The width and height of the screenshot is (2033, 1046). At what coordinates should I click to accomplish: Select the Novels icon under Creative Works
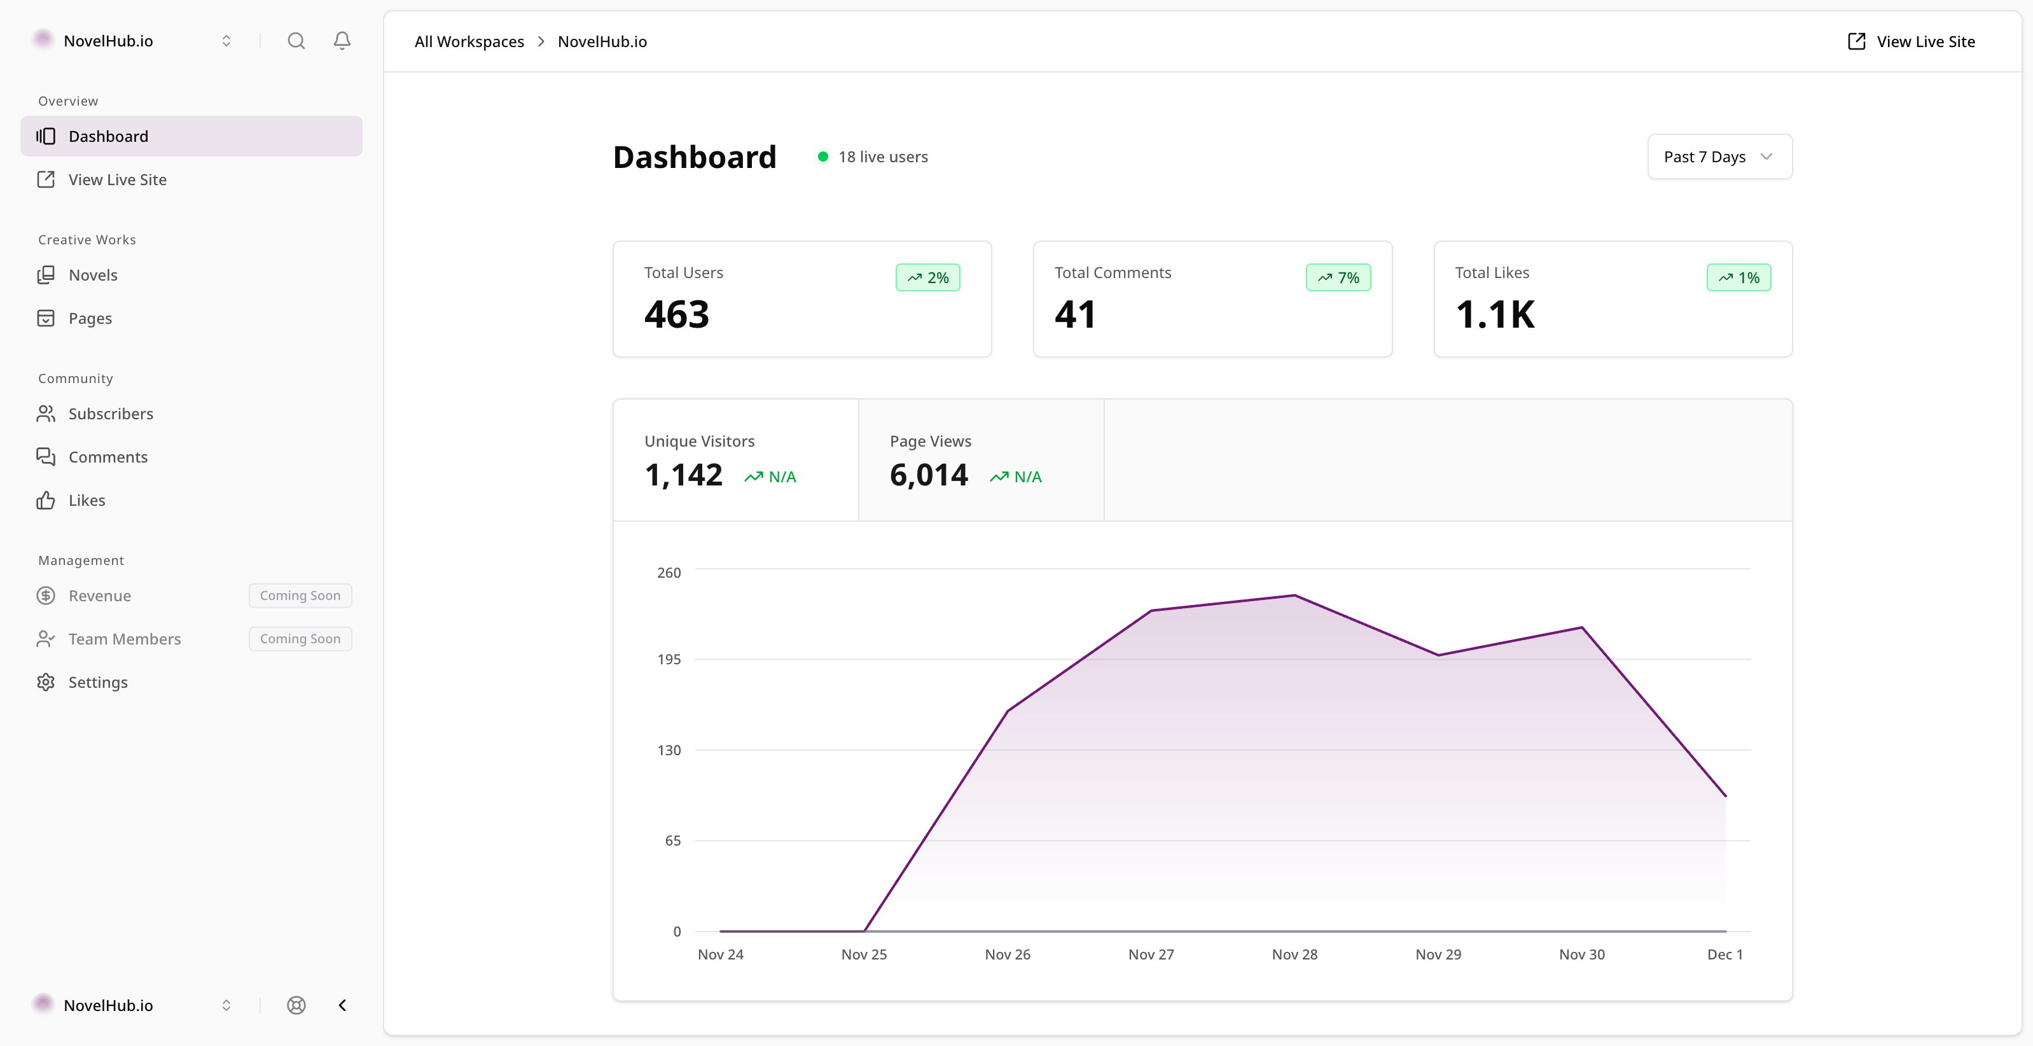point(46,275)
